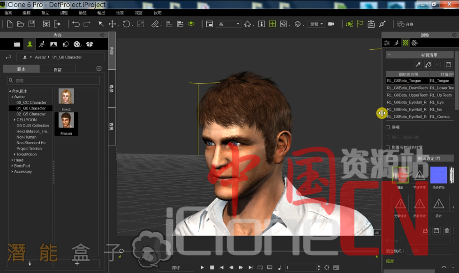Open the 檔案 file menu

point(8,13)
